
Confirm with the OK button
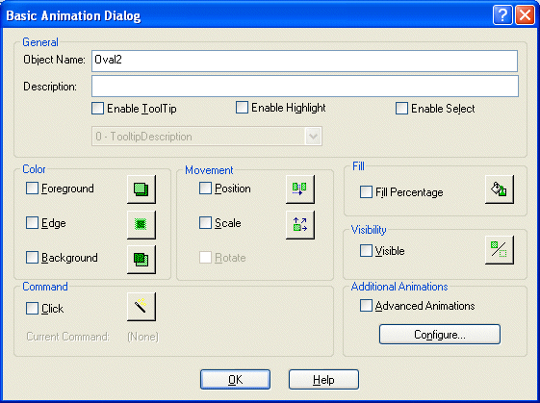point(235,380)
